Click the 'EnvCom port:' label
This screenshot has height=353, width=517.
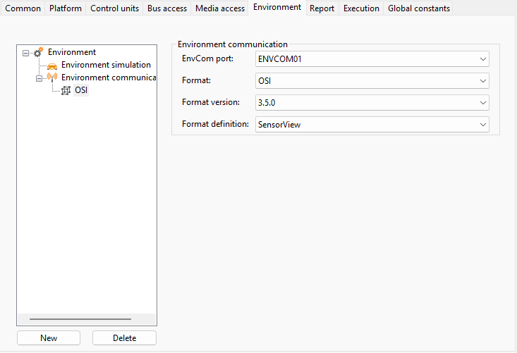coord(208,58)
